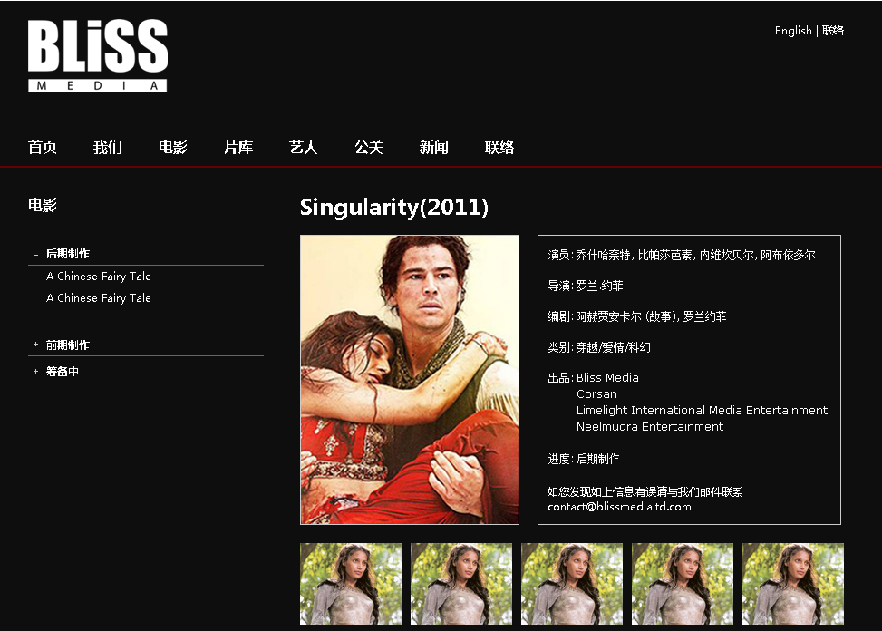
Task: Open the 片库 navigation item
Action: 238,148
